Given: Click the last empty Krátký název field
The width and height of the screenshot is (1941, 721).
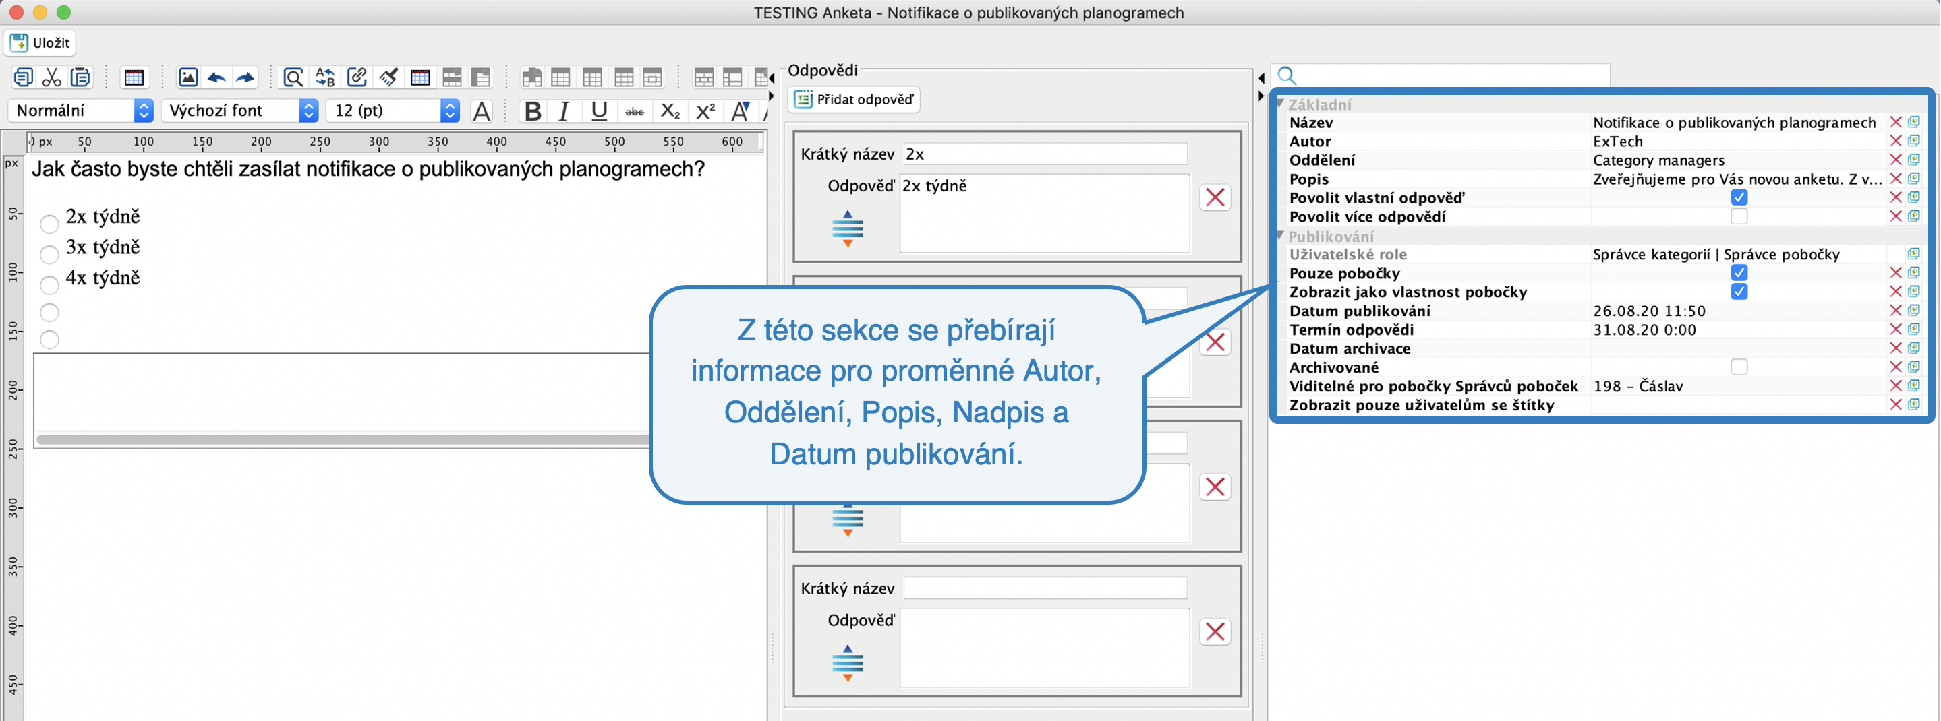Looking at the screenshot, I should point(1045,588).
